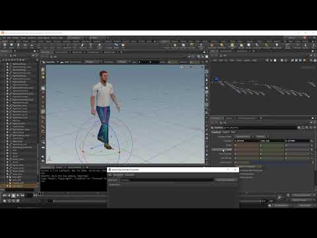Click the button beside the dialog path field
Viewport: 317px width, 238px height.
(x=226, y=180)
